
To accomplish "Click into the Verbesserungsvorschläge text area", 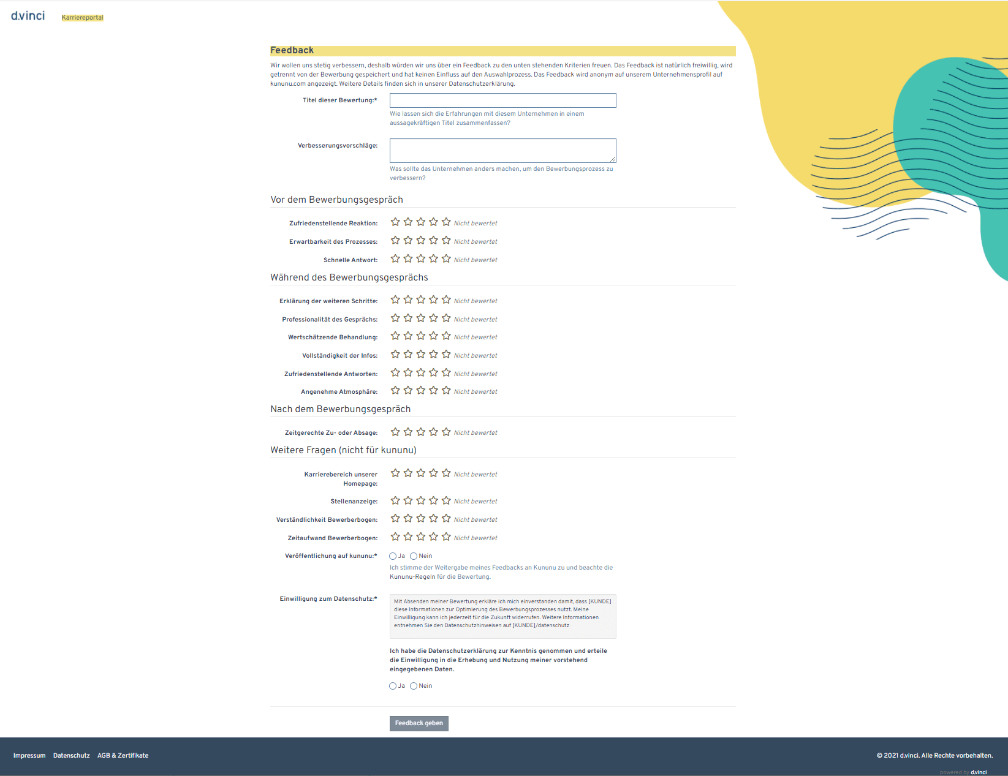I will [x=502, y=150].
